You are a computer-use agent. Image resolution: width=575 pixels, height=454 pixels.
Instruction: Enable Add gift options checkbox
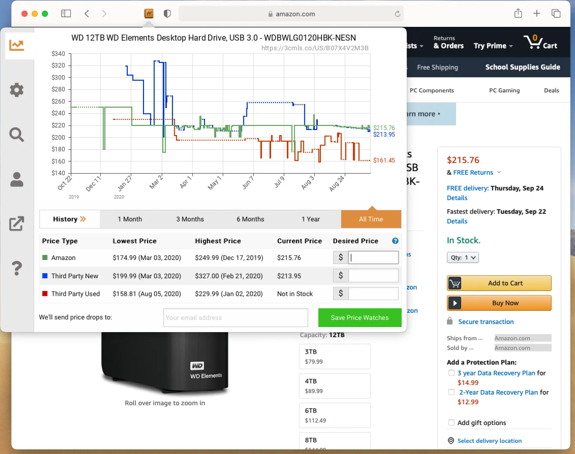451,423
